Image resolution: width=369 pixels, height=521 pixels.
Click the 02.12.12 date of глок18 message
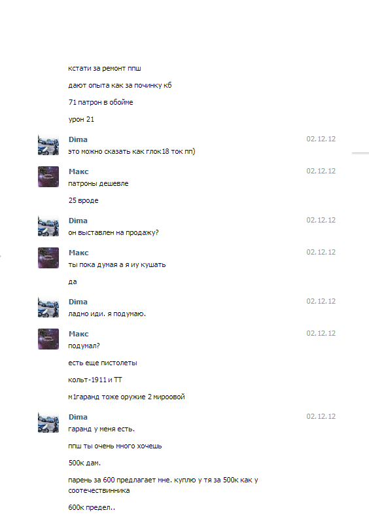click(x=321, y=139)
